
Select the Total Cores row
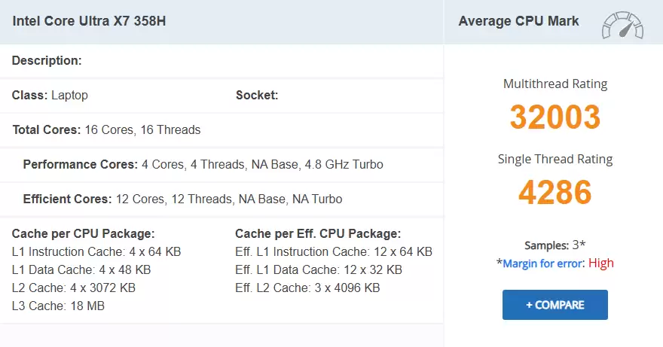pyautogui.click(x=106, y=130)
